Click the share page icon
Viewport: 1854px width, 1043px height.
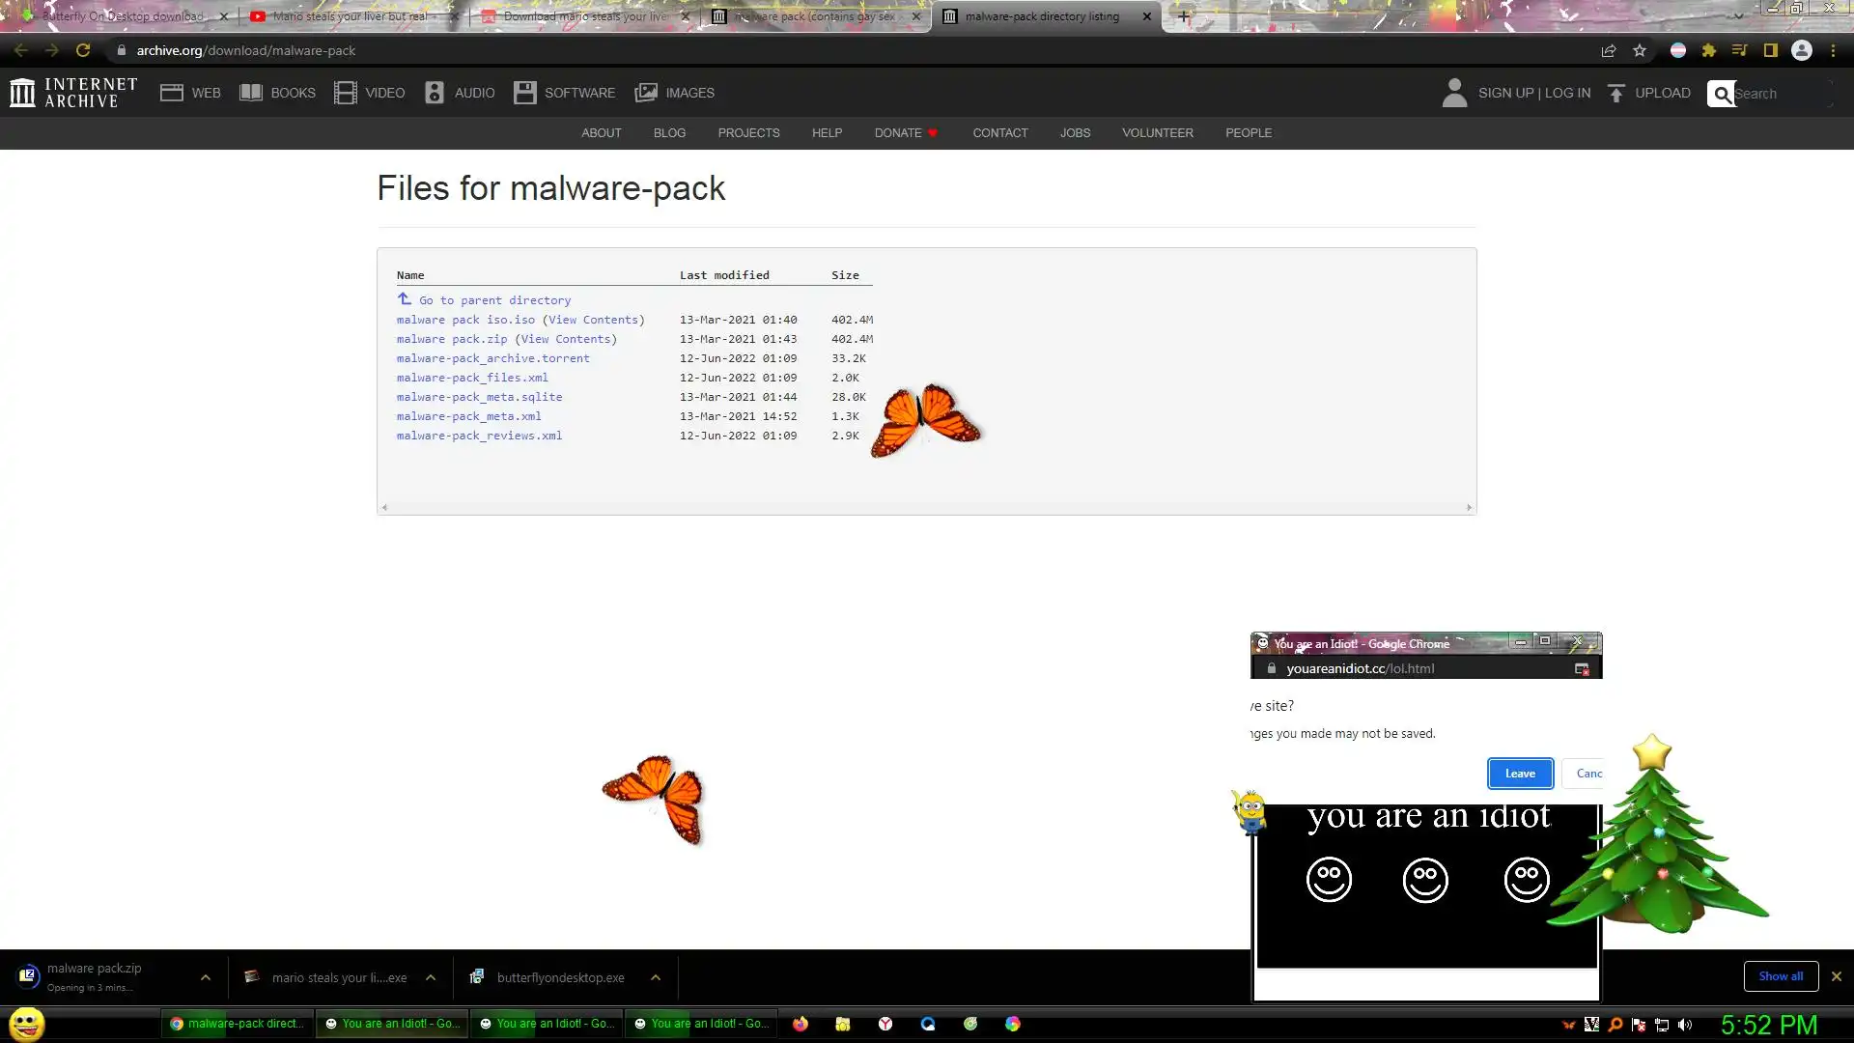[1608, 50]
